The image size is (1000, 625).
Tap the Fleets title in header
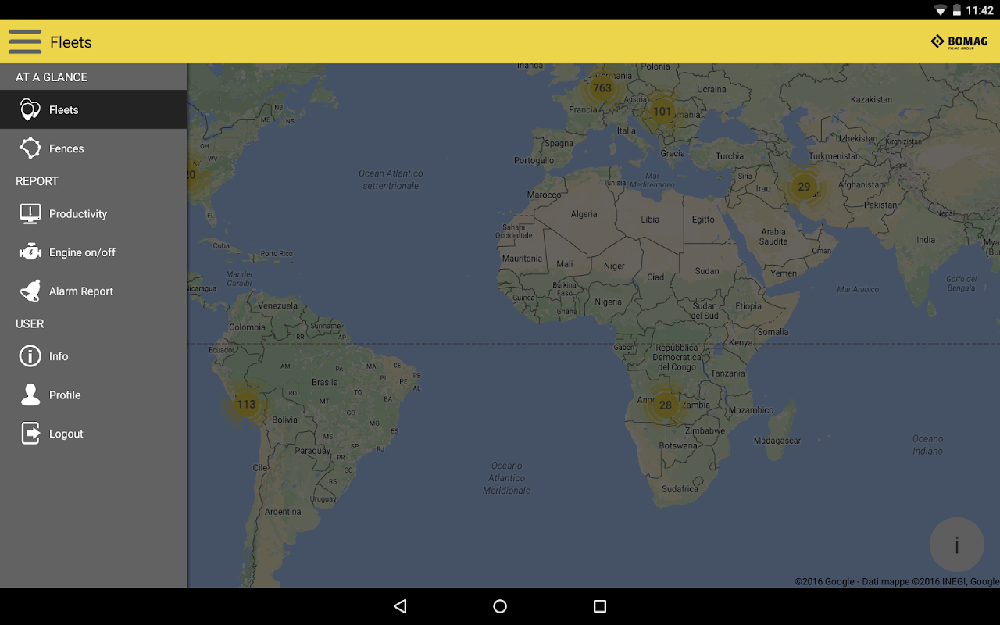[71, 42]
